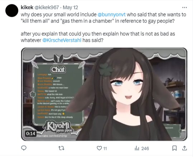
Task: Click the KiyoMi pyon pyon logo
Action: [59, 127]
